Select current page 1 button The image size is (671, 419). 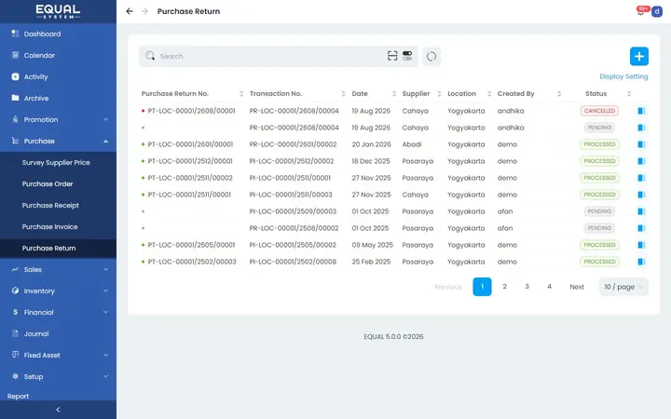point(482,287)
